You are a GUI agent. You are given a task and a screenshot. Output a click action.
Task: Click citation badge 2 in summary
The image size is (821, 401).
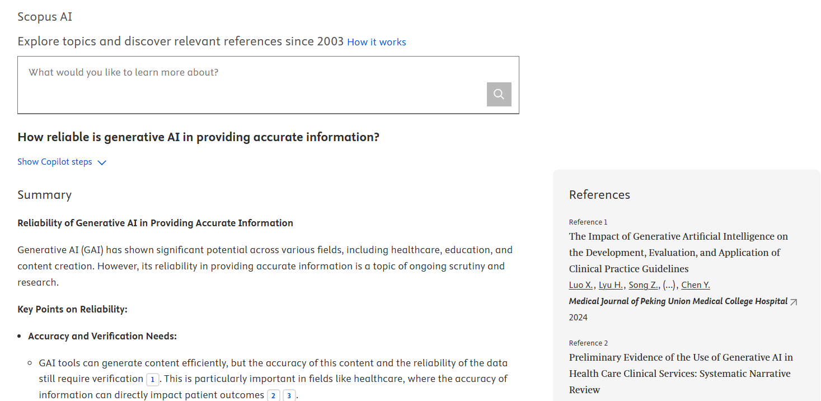click(273, 396)
